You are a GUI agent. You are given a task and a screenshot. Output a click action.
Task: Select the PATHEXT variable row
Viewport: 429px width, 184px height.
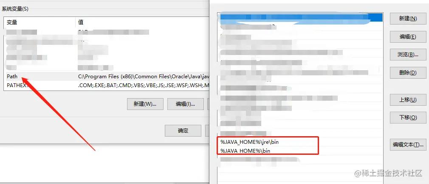point(107,85)
